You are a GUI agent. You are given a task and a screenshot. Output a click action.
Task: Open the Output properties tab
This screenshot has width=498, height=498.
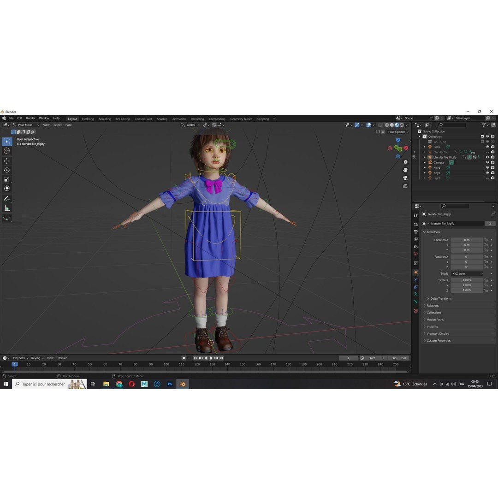pos(415,232)
